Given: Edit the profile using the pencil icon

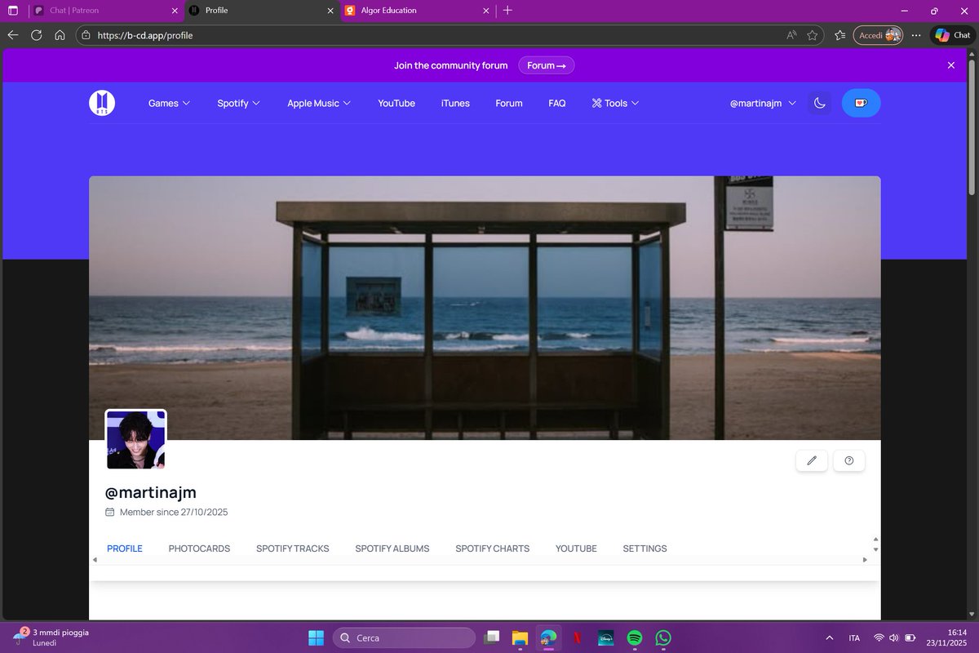Looking at the screenshot, I should coord(811,460).
